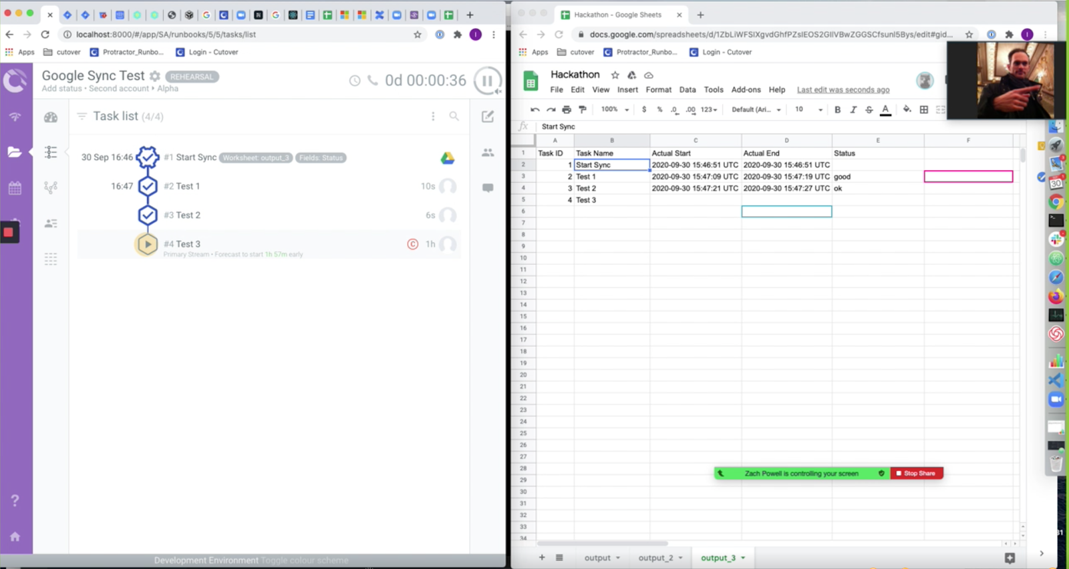
Task: Open the comments chat bubble icon
Action: click(x=488, y=188)
